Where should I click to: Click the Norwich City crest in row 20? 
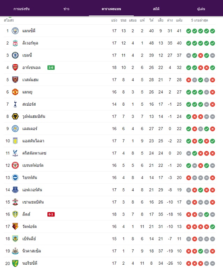click(15, 263)
